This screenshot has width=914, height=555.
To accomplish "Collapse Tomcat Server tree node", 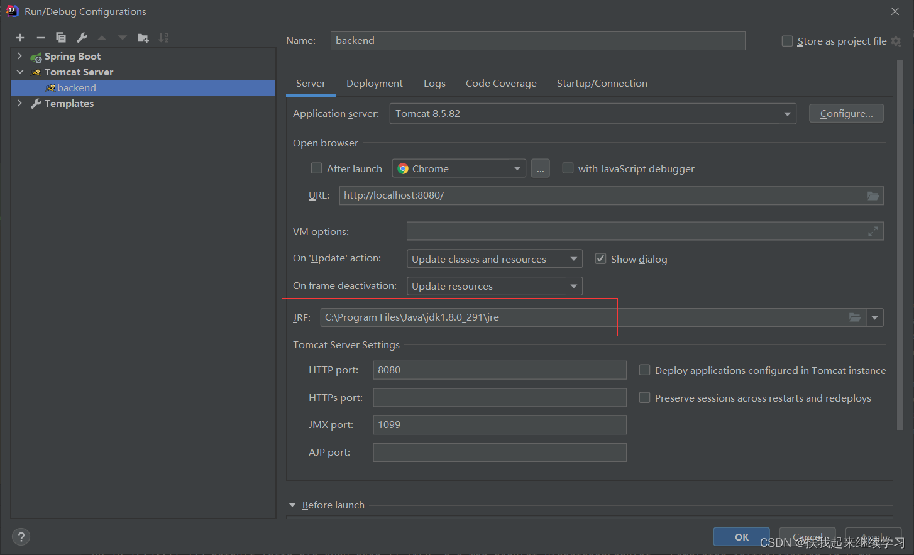I will point(19,72).
